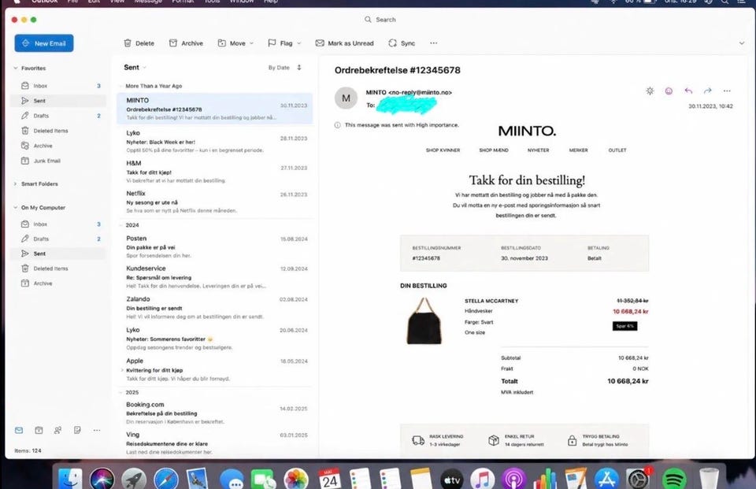Click the New Email button
This screenshot has height=489, width=756.
pyautogui.click(x=44, y=43)
